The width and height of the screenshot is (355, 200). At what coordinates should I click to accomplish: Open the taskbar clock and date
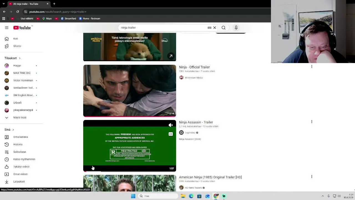tap(349, 196)
